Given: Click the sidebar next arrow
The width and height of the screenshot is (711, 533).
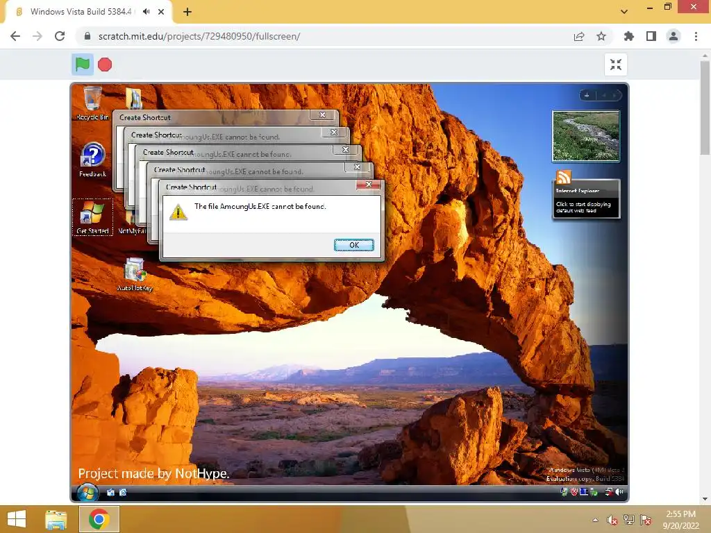Looking at the screenshot, I should 614,95.
